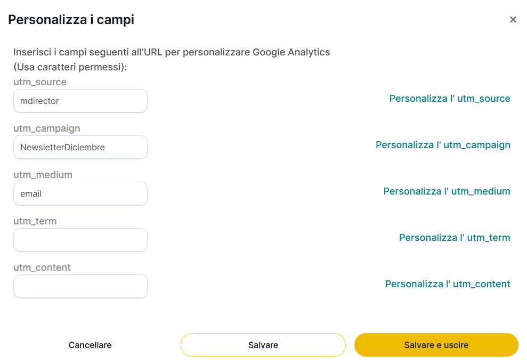527x364 pixels.
Task: Click the Salvare button
Action: pos(263,345)
